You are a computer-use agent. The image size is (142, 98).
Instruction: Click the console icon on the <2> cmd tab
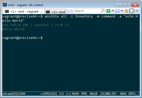point(48,12)
